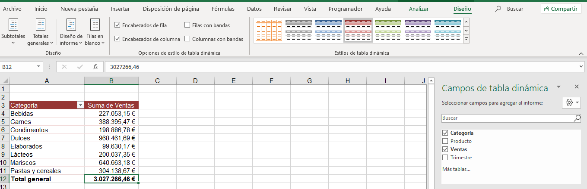This screenshot has width=587, height=189.
Task: Close the Campos de tabla dinámica pane
Action: click(x=576, y=87)
